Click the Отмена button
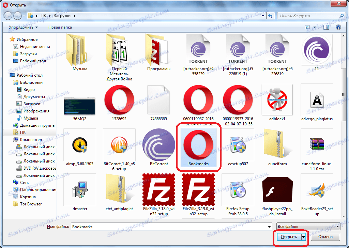Image resolution: width=349 pixels, height=248 pixels. [x=325, y=237]
